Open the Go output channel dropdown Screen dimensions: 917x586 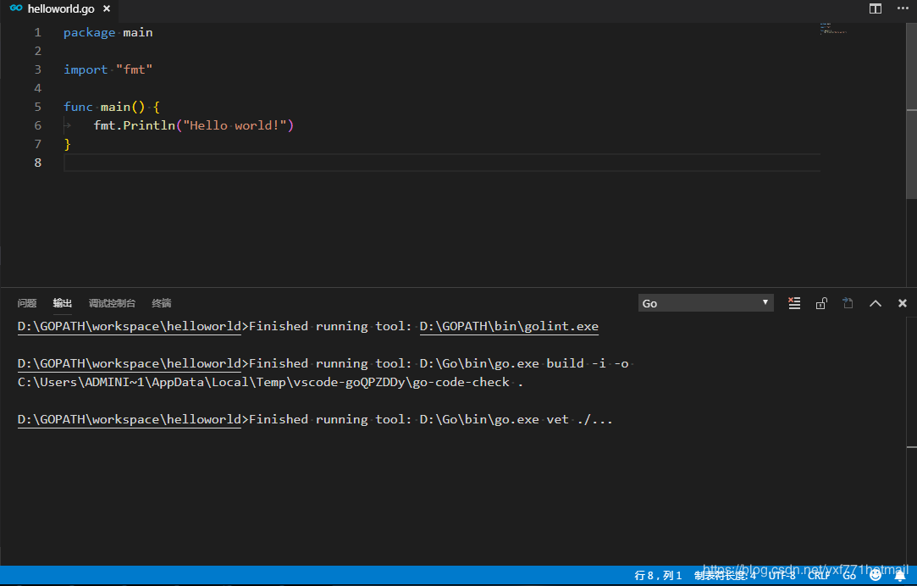(x=705, y=303)
